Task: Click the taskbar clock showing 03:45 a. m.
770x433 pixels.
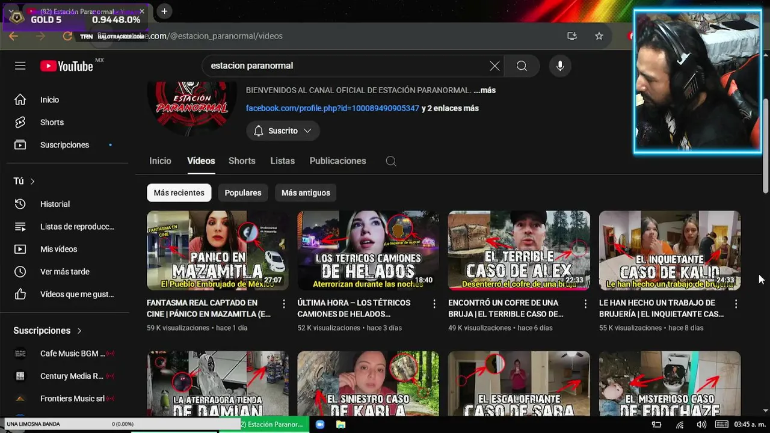Action: pyautogui.click(x=750, y=425)
